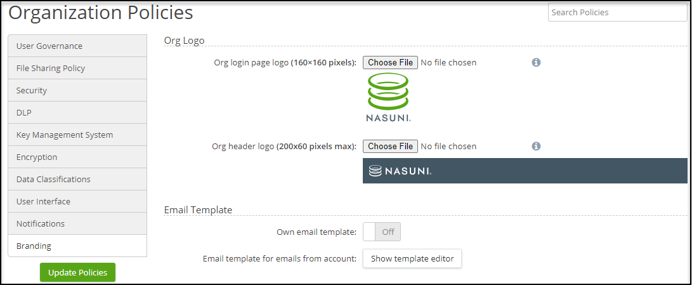Select the File Sharing Policy tab
Viewport: 692px width, 285px height.
(77, 68)
